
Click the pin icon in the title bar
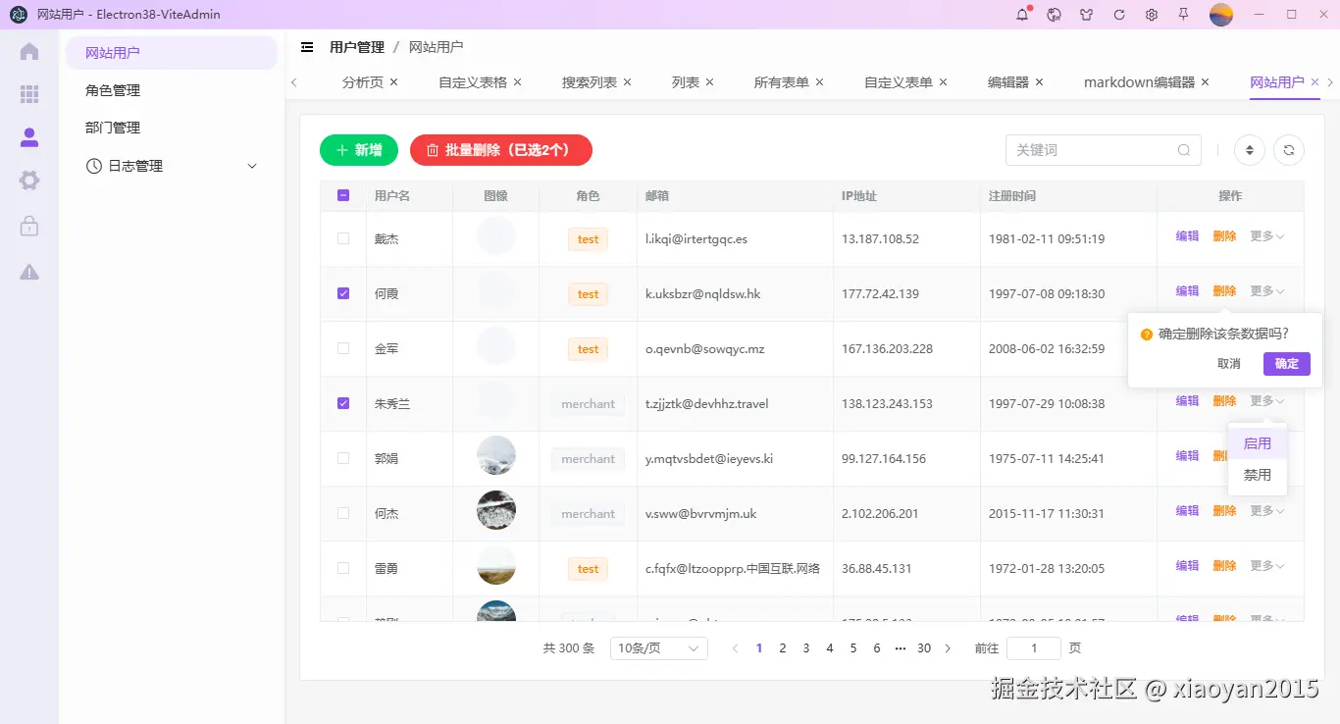tap(1184, 15)
